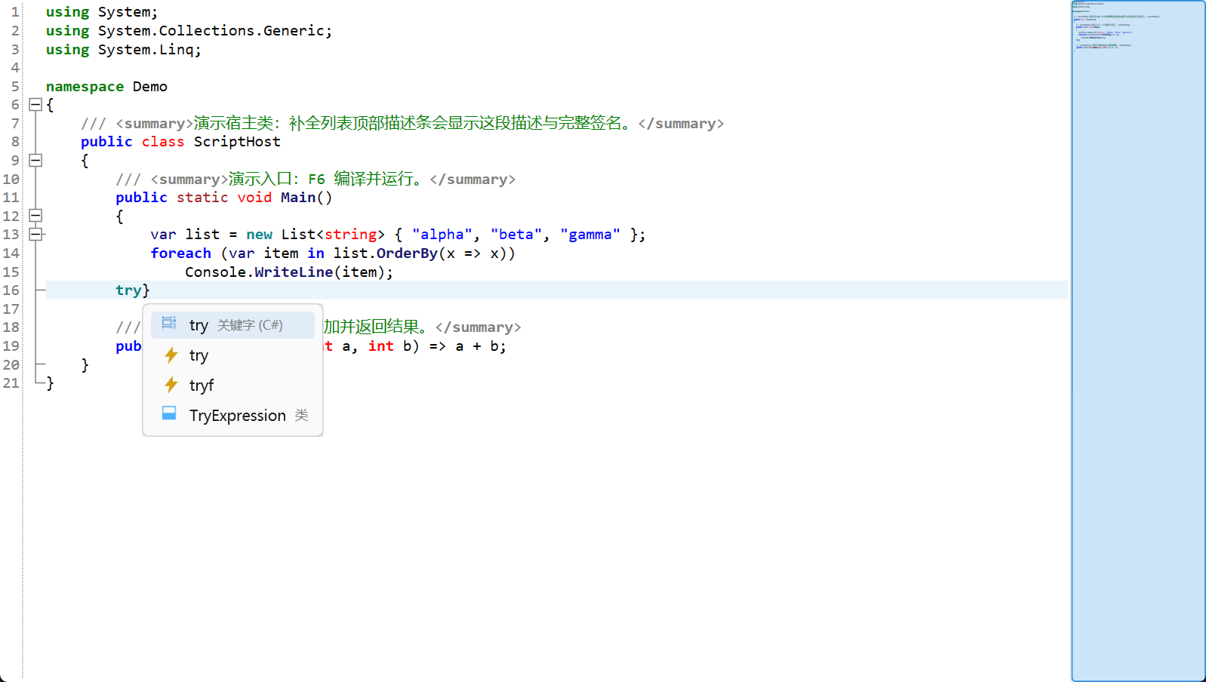Screen dimensions: 1206x682
Task: Click the class icon beside TryExpression
Action: 169,413
